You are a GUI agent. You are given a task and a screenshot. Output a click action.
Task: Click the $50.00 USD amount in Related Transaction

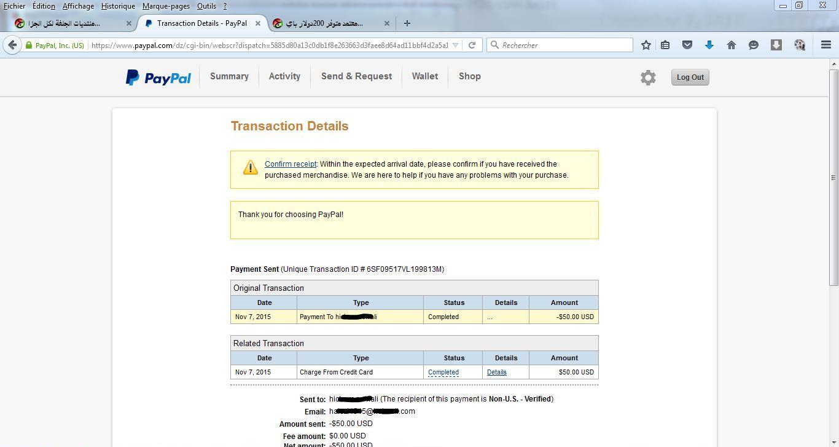click(x=576, y=372)
